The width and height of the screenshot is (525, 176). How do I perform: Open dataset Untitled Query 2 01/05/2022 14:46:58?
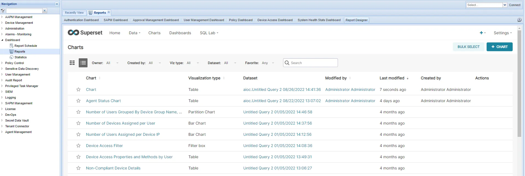click(x=278, y=112)
